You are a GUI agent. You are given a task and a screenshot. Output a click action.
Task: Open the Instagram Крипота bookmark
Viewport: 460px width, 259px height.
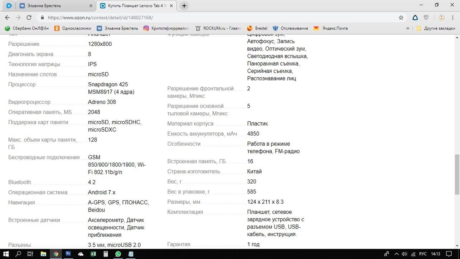166,28
